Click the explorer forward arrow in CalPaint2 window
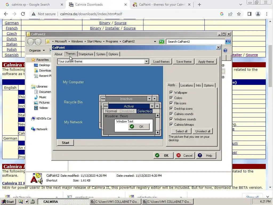The image size is (273, 205). coord(38,42)
